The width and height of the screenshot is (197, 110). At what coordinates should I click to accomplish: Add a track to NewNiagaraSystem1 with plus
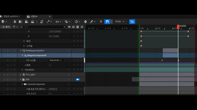[69, 51]
